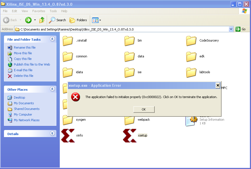
Task: Select the common folder icon
Action: click(67, 57)
